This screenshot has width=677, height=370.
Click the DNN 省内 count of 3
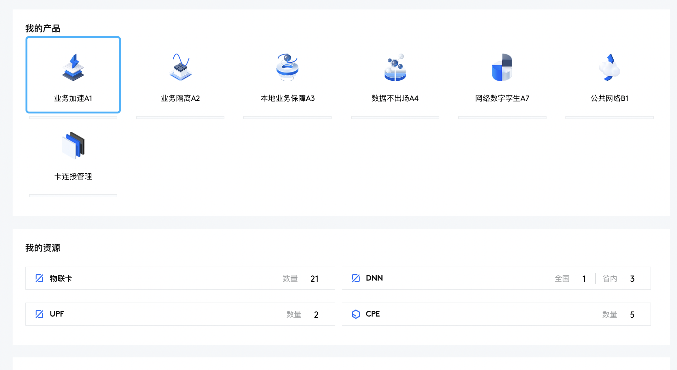632,279
